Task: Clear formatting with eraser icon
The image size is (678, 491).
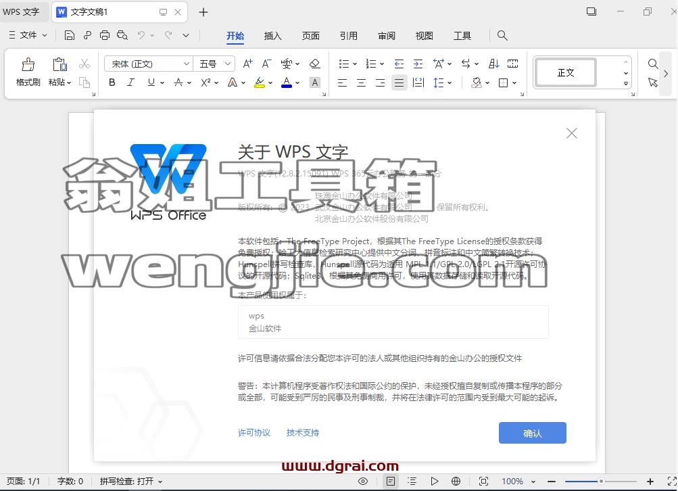Action: 315,64
